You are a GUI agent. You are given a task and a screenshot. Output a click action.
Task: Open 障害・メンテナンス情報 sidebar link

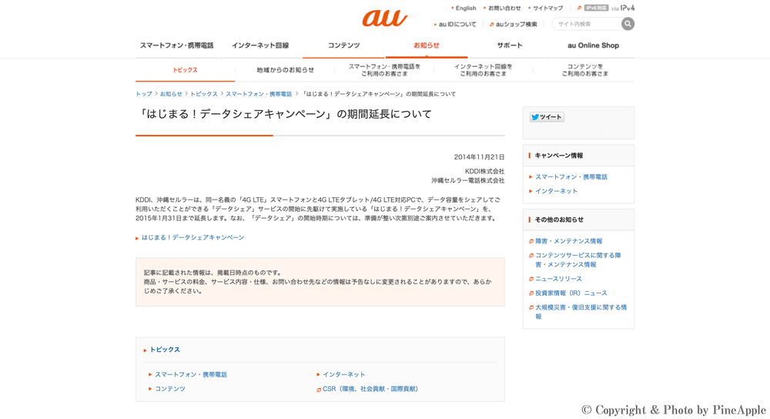click(568, 241)
